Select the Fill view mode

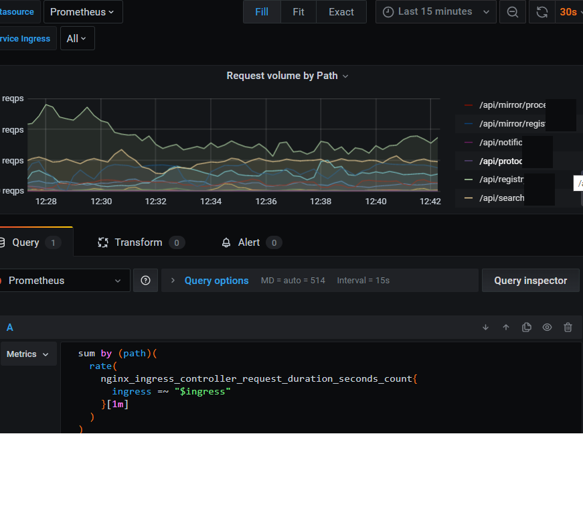tap(262, 12)
